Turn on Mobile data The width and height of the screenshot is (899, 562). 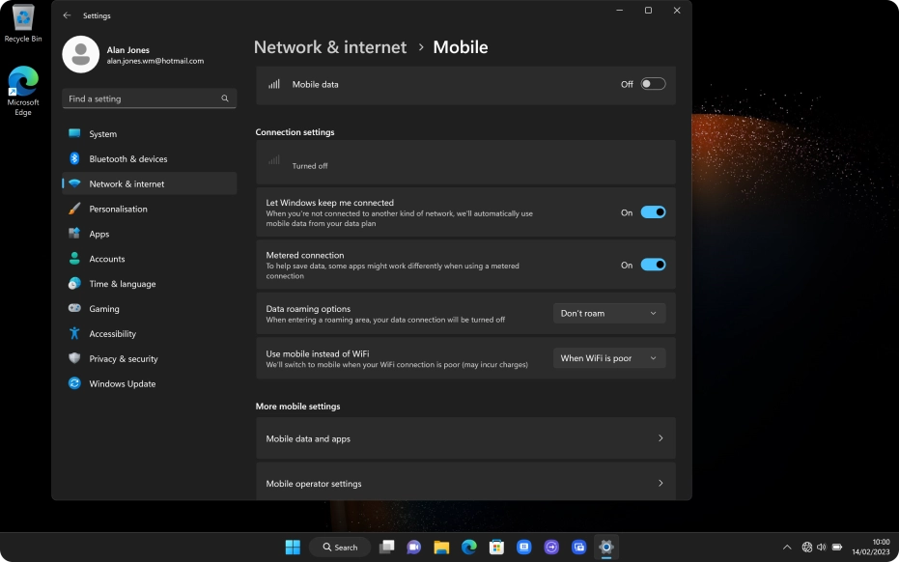pos(652,83)
